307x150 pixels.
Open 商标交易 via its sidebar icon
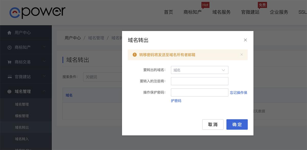point(10,62)
